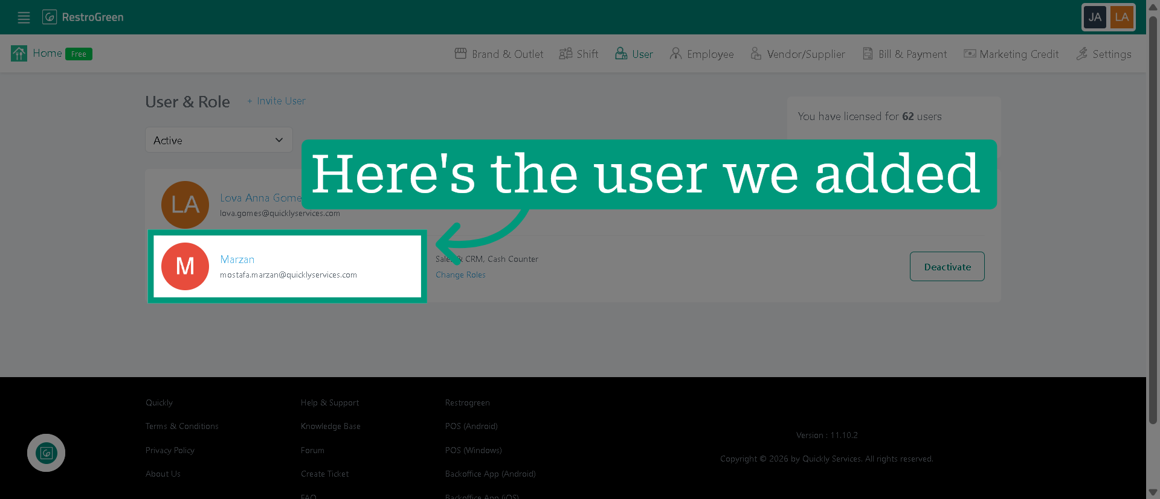Click the Brand & Outlet store icon
Screen dimensions: 1160x499
(x=460, y=54)
